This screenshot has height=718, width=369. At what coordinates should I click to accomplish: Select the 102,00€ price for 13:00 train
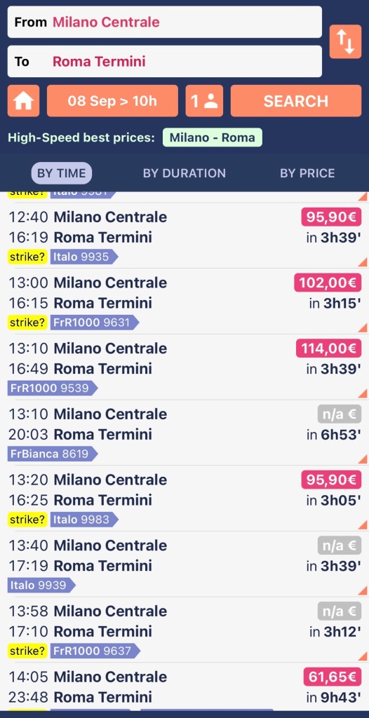coord(328,283)
